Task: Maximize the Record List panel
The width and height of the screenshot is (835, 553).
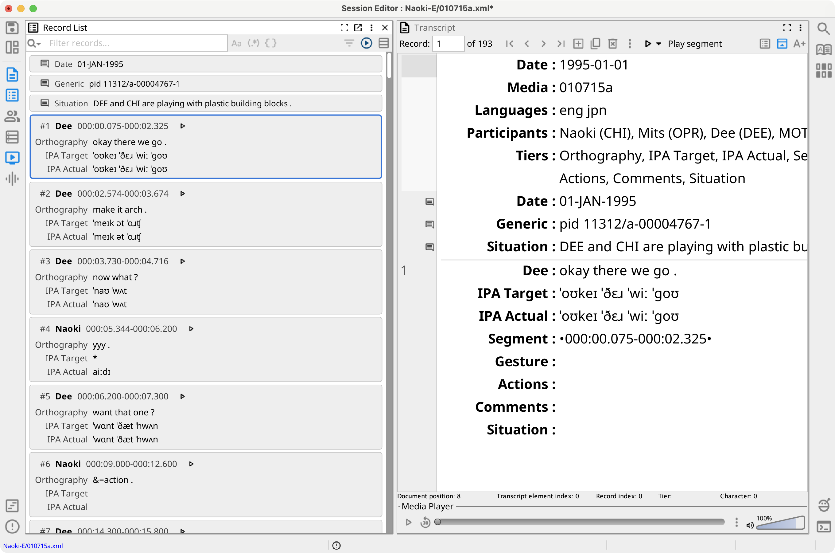Action: pyautogui.click(x=344, y=28)
